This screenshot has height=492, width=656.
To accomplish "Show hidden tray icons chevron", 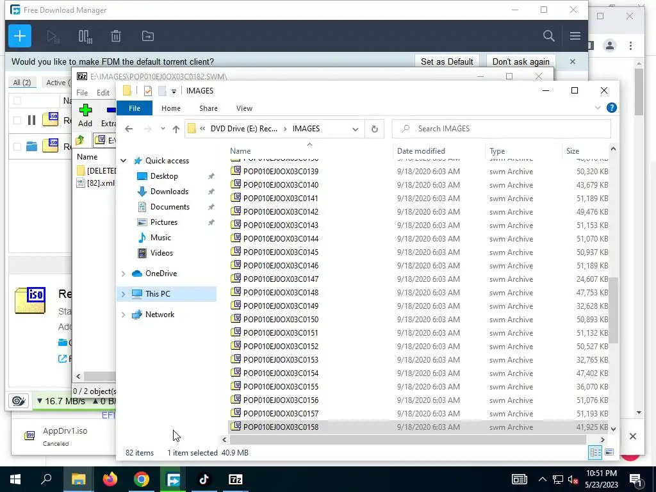I will pyautogui.click(x=542, y=479).
